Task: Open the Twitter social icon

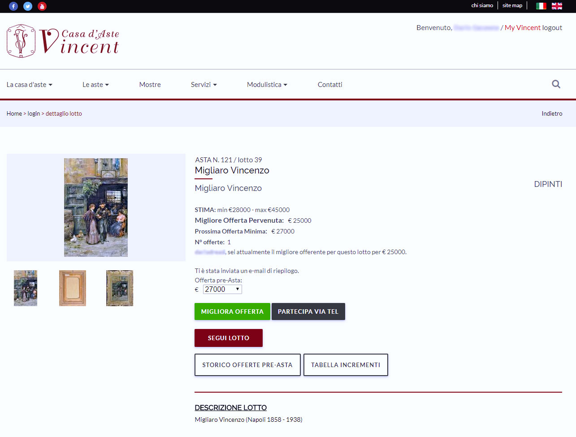Action: click(x=28, y=6)
